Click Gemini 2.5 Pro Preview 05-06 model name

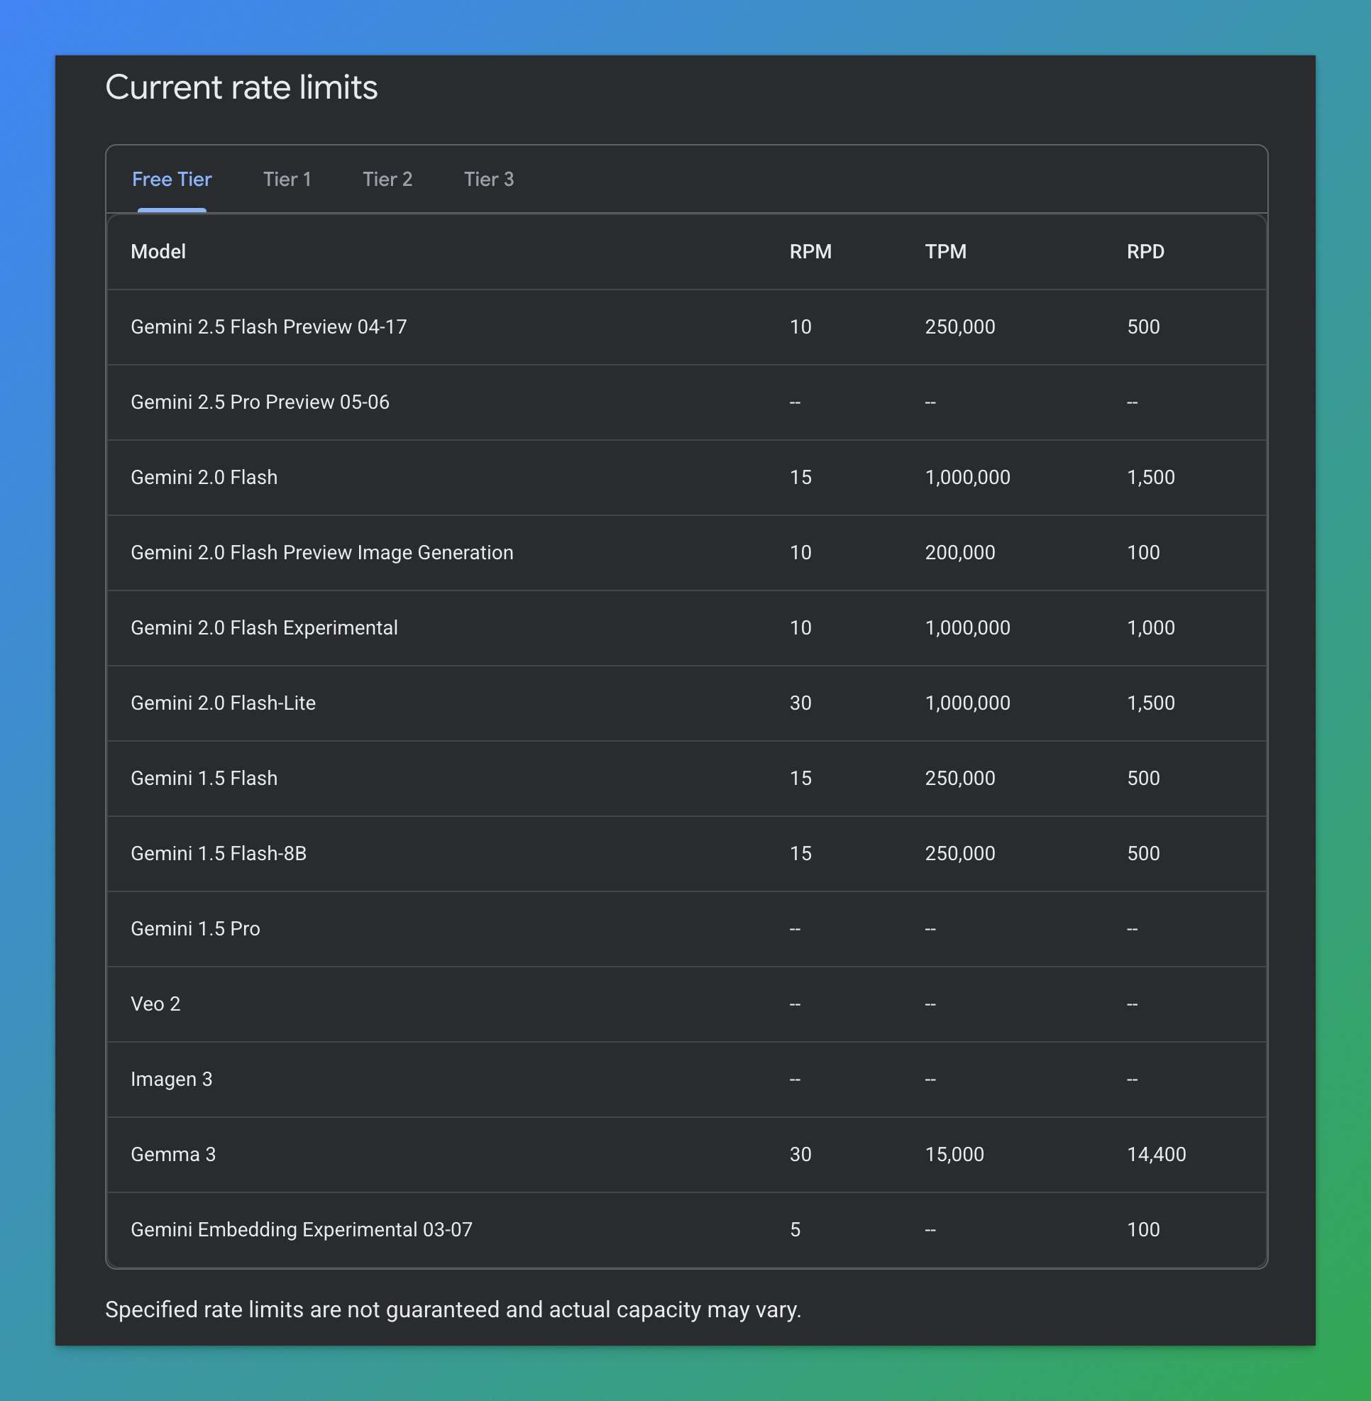tap(260, 402)
